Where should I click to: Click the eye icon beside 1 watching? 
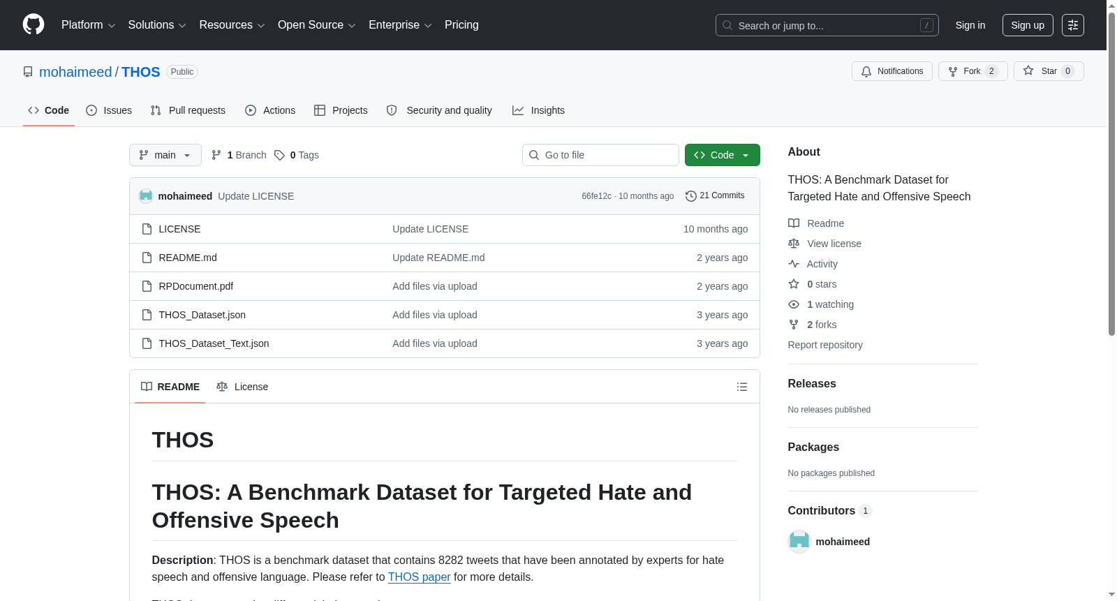click(794, 304)
